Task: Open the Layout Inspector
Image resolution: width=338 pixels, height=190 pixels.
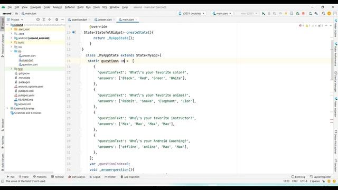Action: pyautogui.click(x=321, y=177)
